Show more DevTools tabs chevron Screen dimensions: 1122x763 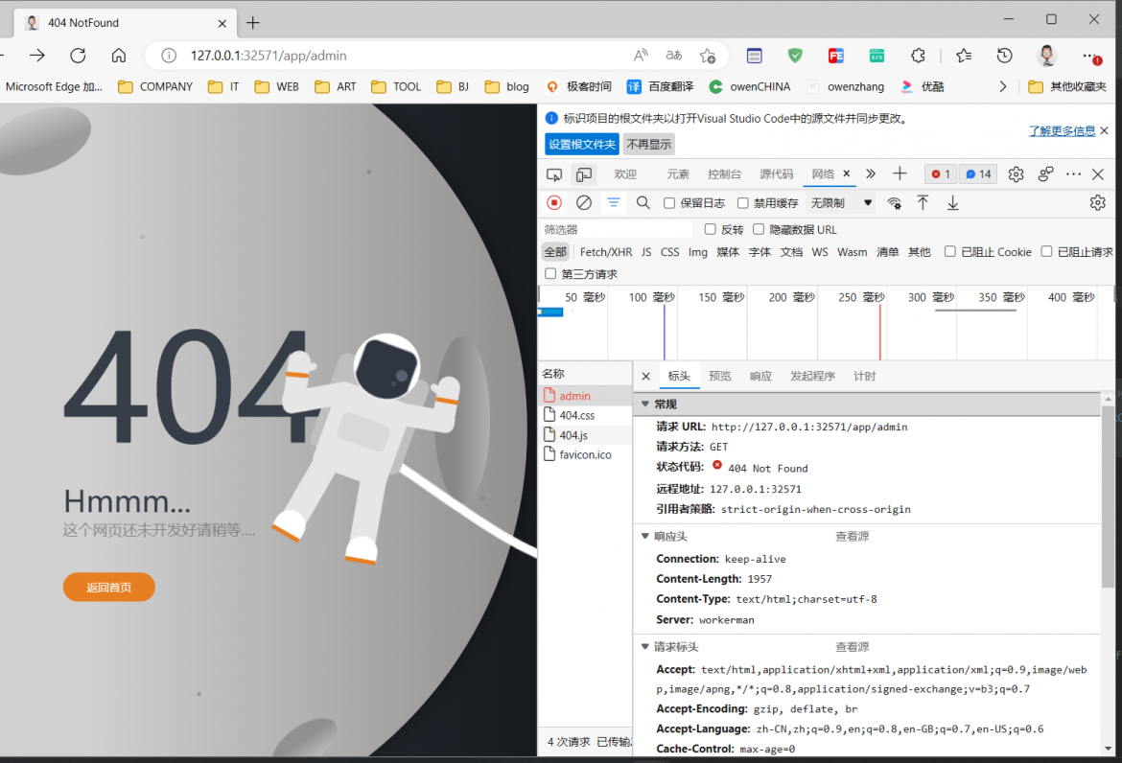tap(870, 173)
